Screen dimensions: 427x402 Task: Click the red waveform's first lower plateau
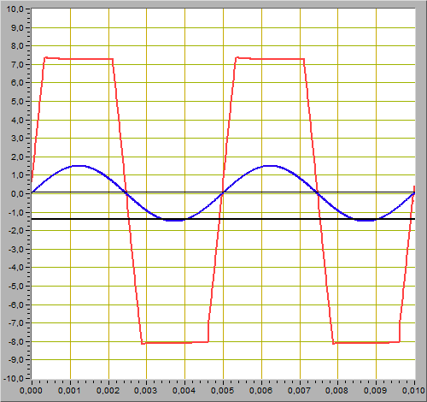[175, 342]
